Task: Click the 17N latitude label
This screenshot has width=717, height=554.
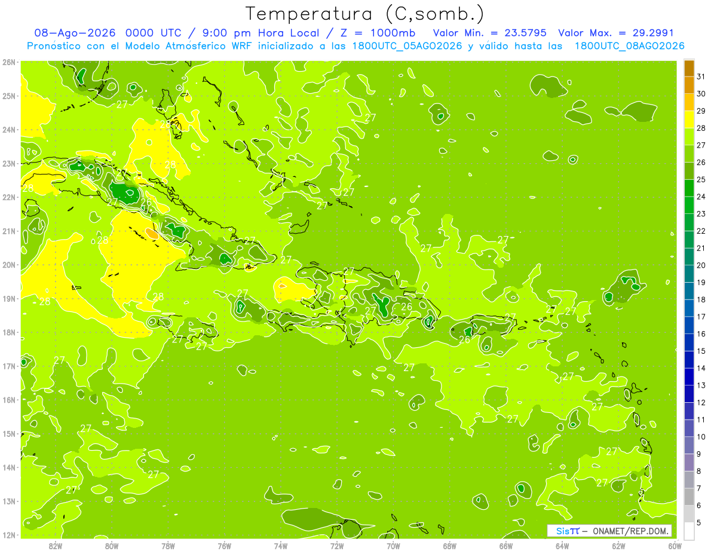Action: (x=8, y=366)
